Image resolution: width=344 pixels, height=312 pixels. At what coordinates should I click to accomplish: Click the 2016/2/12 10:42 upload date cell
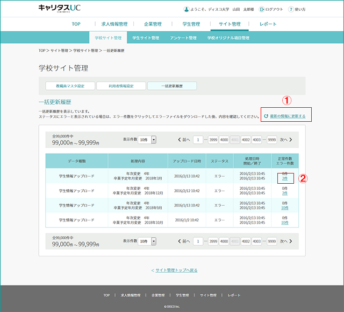coord(187,191)
